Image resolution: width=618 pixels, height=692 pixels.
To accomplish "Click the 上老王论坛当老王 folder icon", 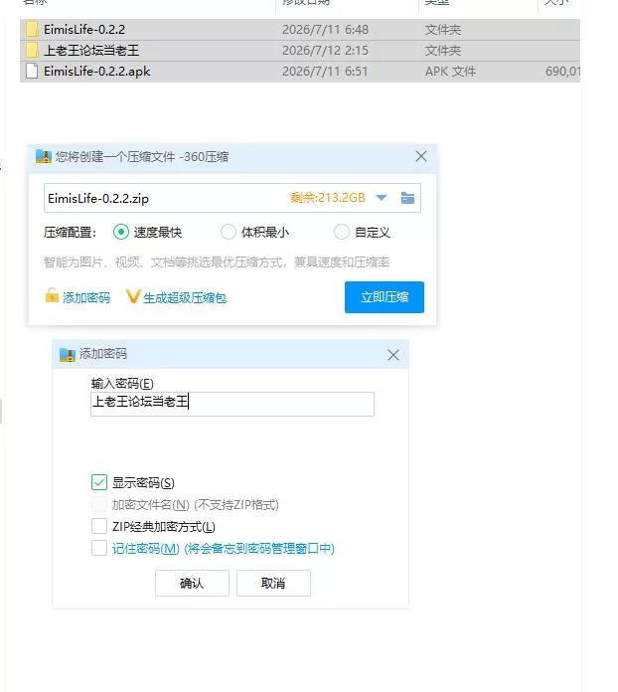I will coord(32,51).
